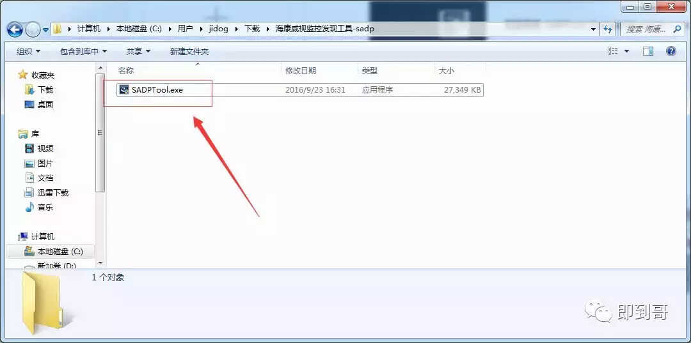Open the address bar history dropdown

[593, 29]
